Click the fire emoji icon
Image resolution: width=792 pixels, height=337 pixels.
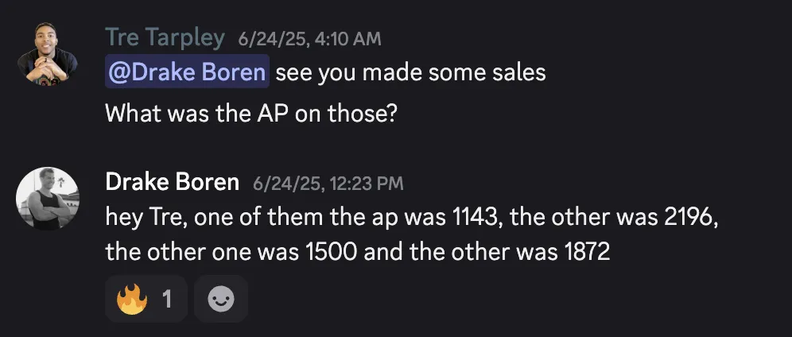click(x=132, y=300)
